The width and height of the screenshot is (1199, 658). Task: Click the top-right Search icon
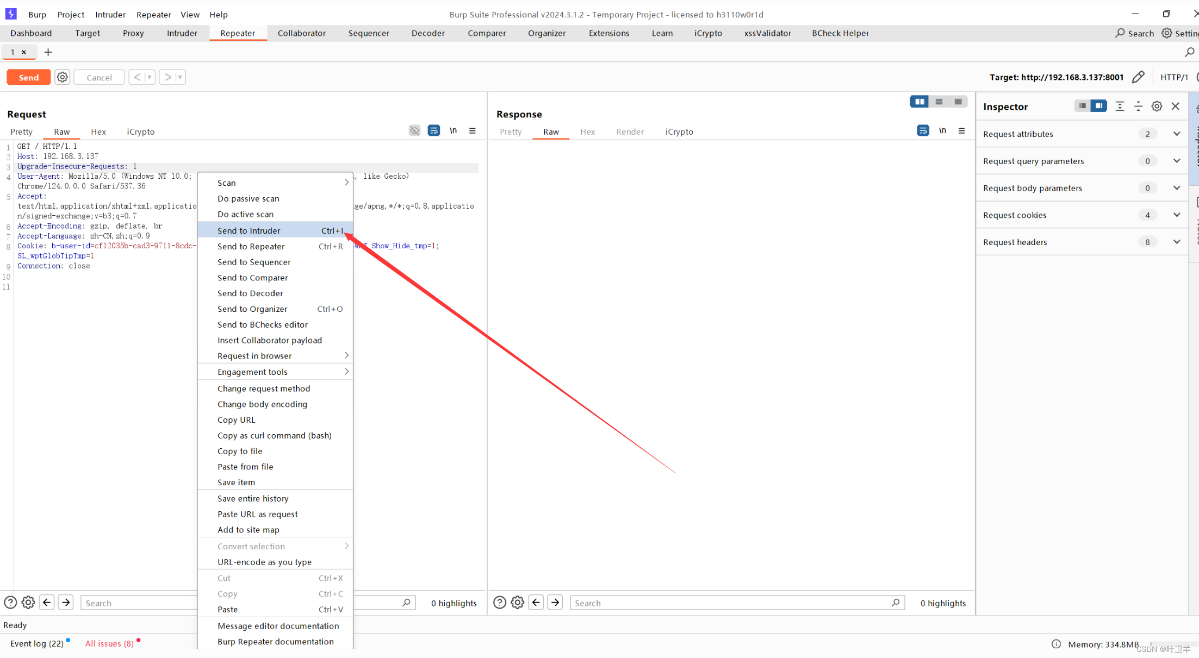(1120, 33)
